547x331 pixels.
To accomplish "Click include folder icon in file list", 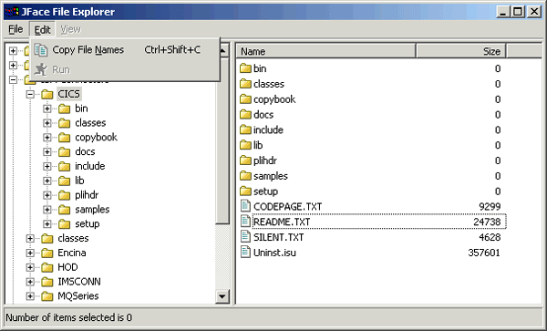I will [x=245, y=129].
